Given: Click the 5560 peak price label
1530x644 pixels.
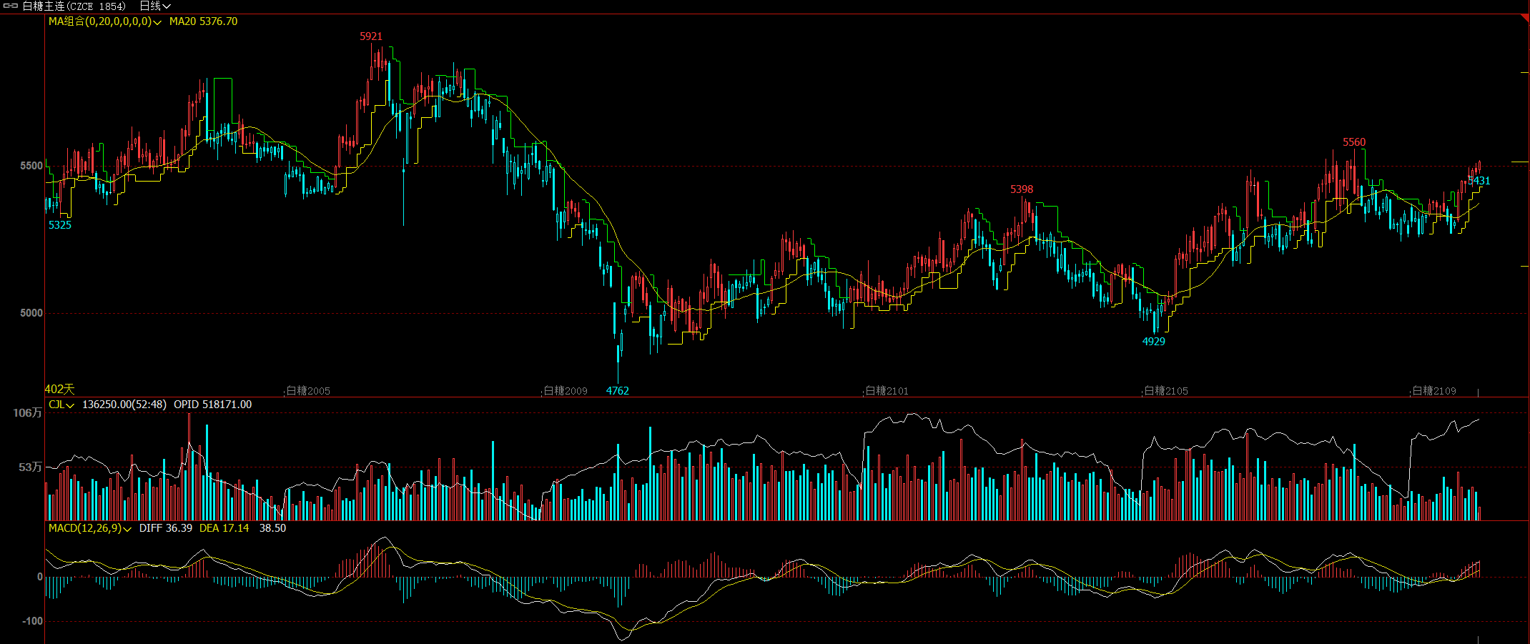Looking at the screenshot, I should click(1354, 142).
